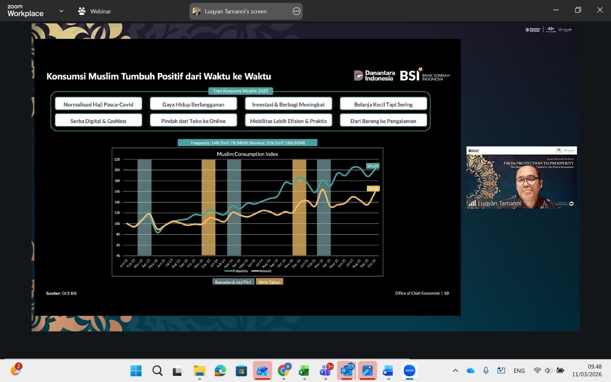Open the Windows Start menu
This screenshot has width=611, height=382.
tap(136, 371)
